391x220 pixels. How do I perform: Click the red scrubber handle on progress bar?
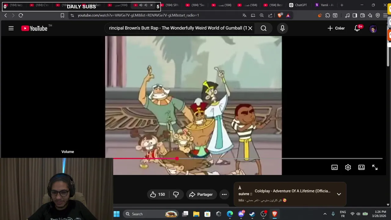177,159
